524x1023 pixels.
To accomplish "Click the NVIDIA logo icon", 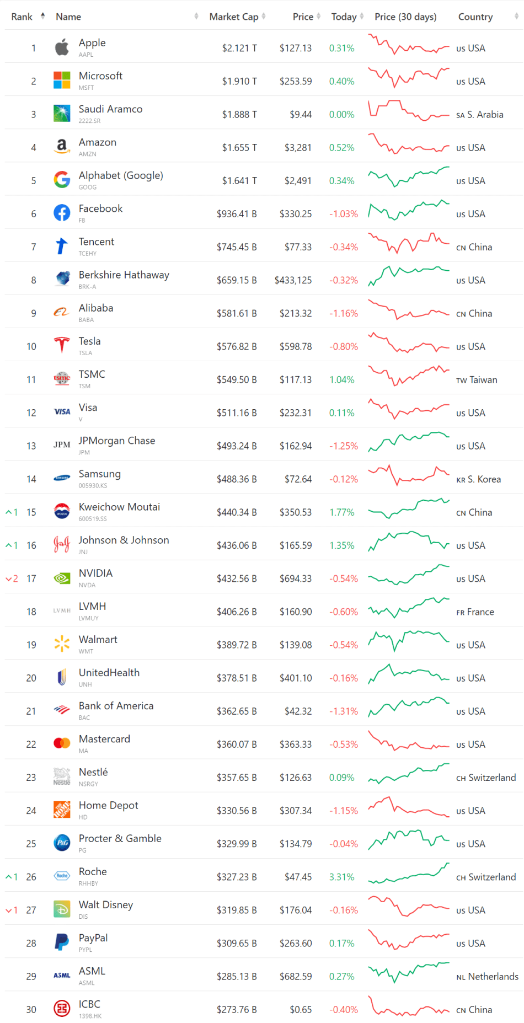I will point(62,578).
